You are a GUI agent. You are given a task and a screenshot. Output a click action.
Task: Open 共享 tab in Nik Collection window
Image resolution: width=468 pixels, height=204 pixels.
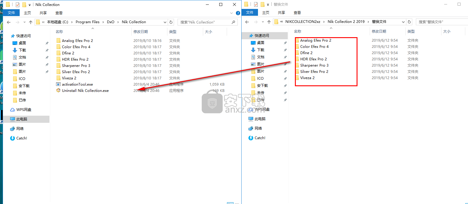(x=43, y=13)
